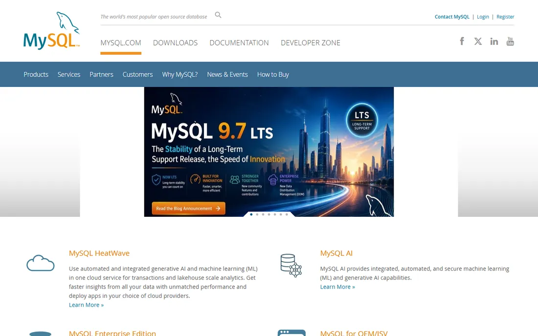Select the MYSQL.COM tab
The height and width of the screenshot is (336, 538).
(121, 43)
